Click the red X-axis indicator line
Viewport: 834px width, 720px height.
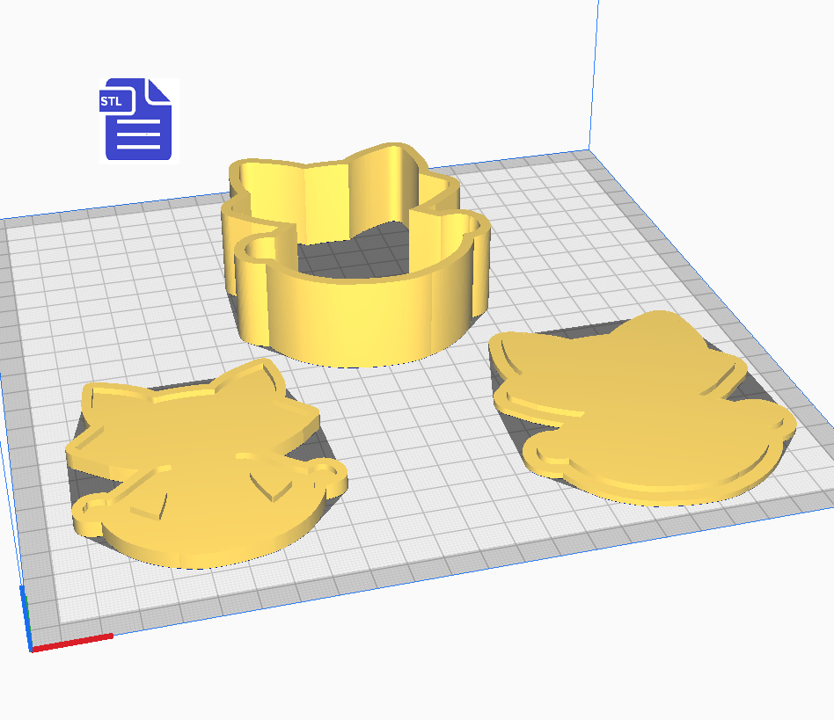click(x=72, y=643)
